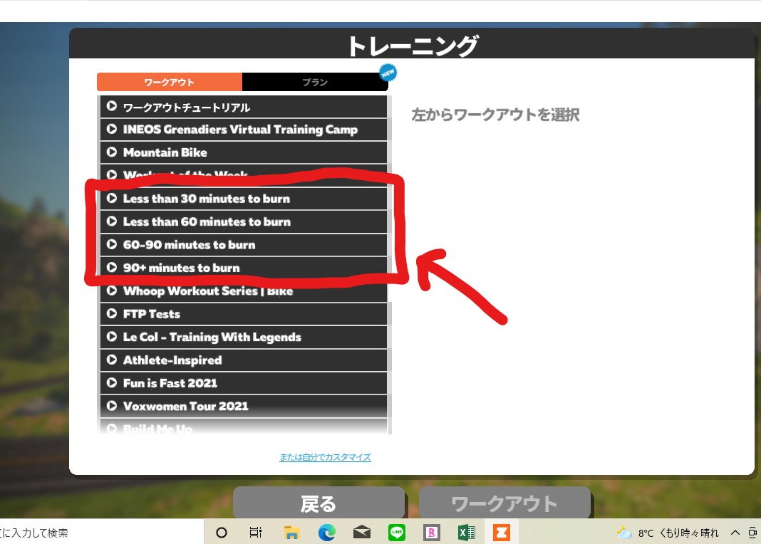This screenshot has width=761, height=544.
Task: Expand 90+ minutes to burn
Action: [244, 268]
